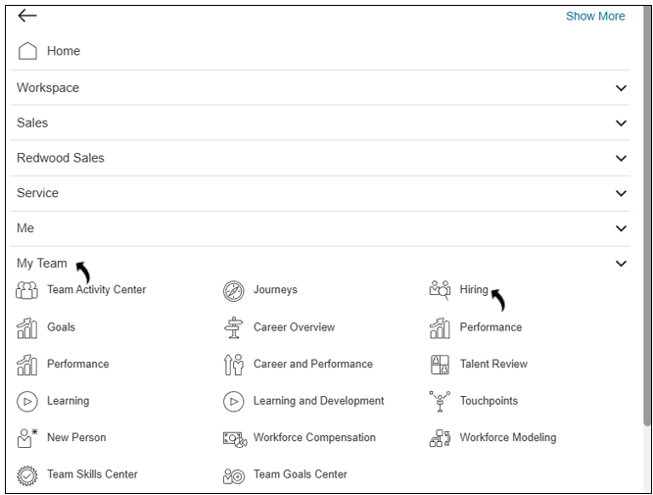653x495 pixels.
Task: Open the Learning and Development link
Action: [318, 401]
